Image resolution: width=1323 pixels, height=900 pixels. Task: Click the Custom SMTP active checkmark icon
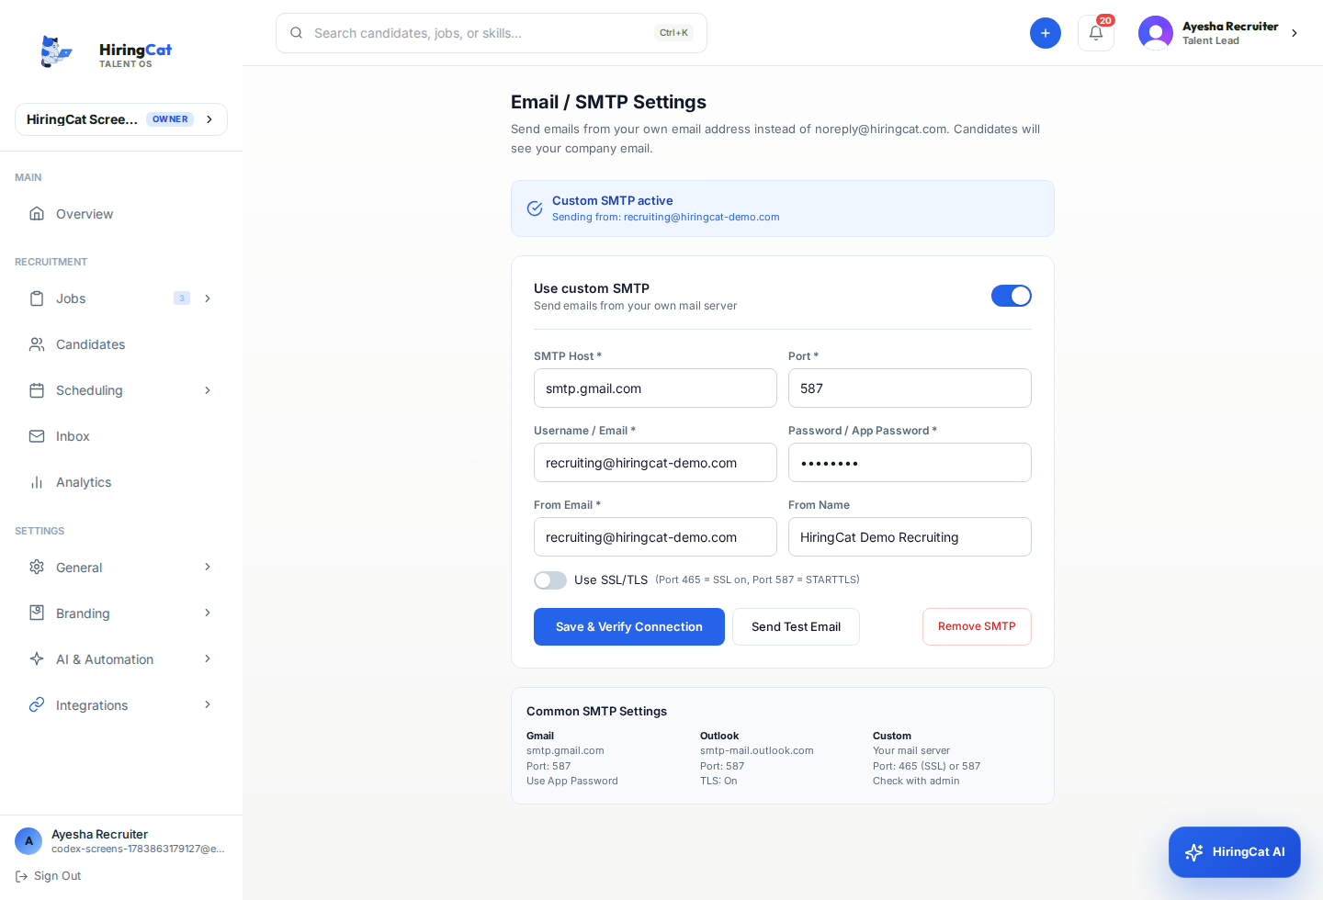tap(535, 208)
